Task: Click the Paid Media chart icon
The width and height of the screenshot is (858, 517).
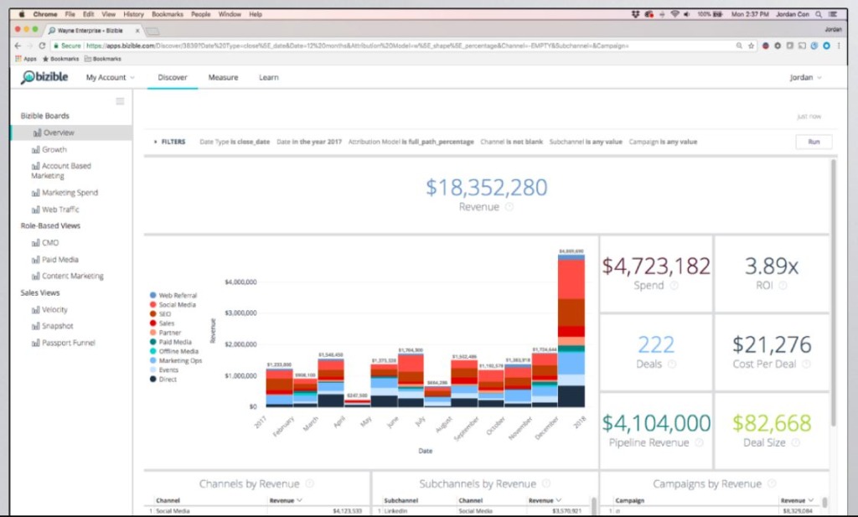Action: [35, 260]
